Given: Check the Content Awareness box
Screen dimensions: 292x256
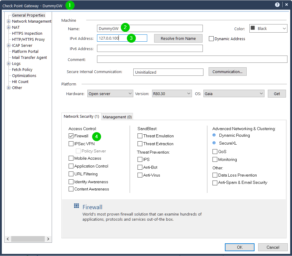Looking at the screenshot, I should coord(71,189).
